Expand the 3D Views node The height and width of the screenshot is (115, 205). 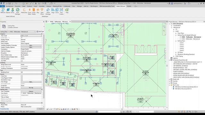pos(176,52)
